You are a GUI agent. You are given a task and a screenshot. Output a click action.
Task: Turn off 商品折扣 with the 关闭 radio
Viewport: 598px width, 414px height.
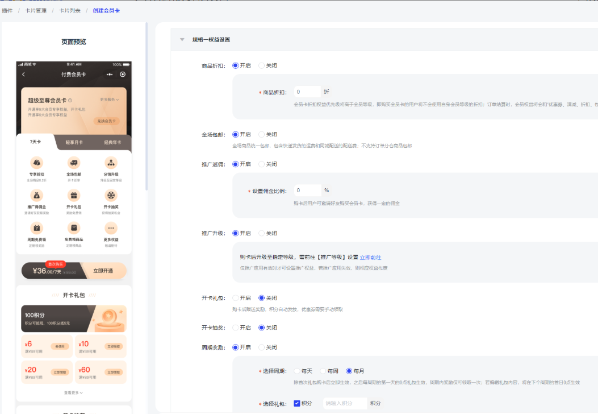coord(262,65)
